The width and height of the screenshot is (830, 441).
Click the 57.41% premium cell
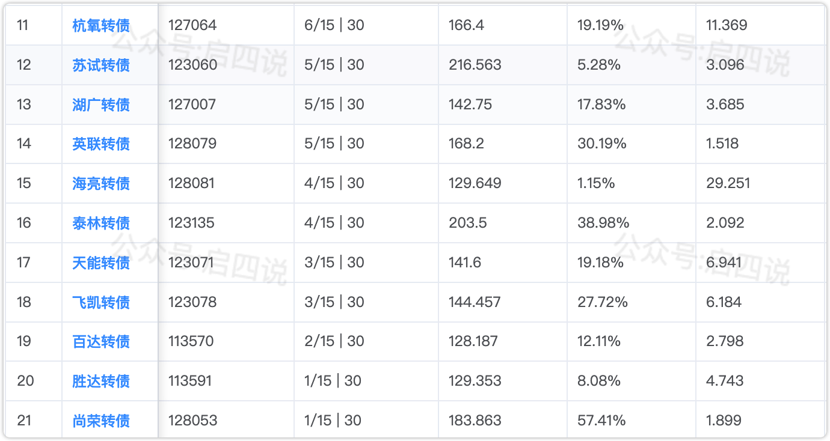pos(601,421)
